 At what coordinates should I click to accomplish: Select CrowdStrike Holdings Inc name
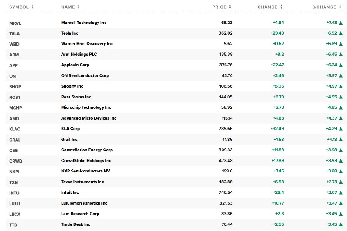(x=86, y=161)
